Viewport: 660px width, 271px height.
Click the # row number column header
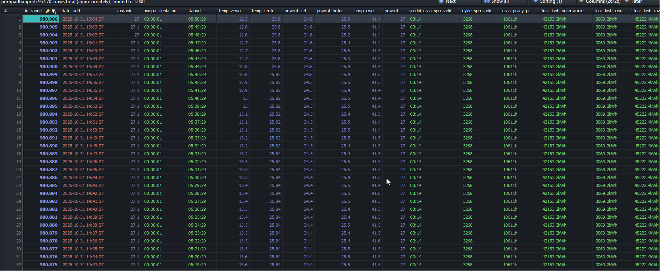[6, 11]
